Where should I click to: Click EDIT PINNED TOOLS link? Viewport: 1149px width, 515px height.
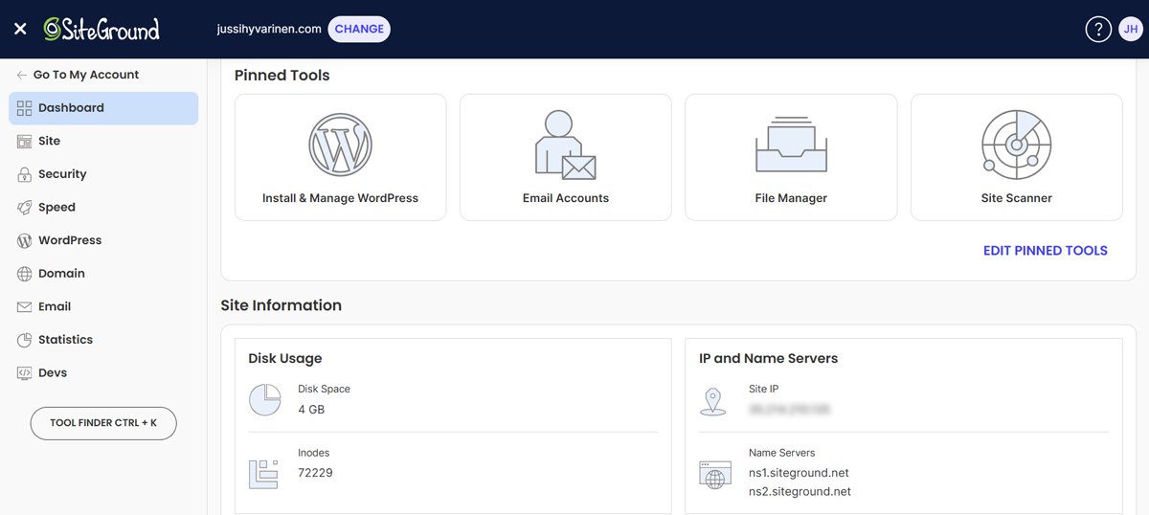(1046, 251)
